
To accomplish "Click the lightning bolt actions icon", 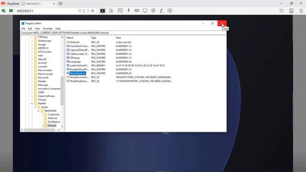I will [129, 11].
